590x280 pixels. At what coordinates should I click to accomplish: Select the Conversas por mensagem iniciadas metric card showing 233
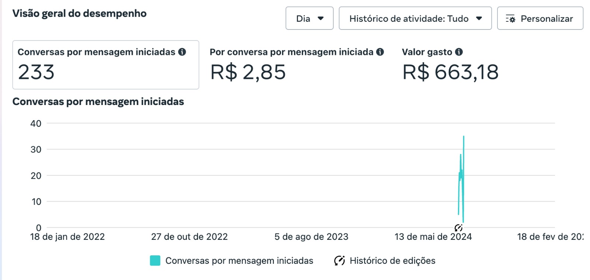[105, 65]
